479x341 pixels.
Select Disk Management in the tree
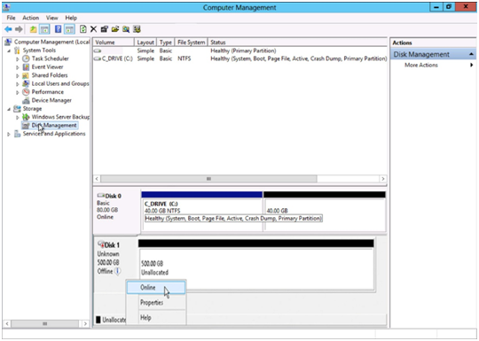point(54,125)
